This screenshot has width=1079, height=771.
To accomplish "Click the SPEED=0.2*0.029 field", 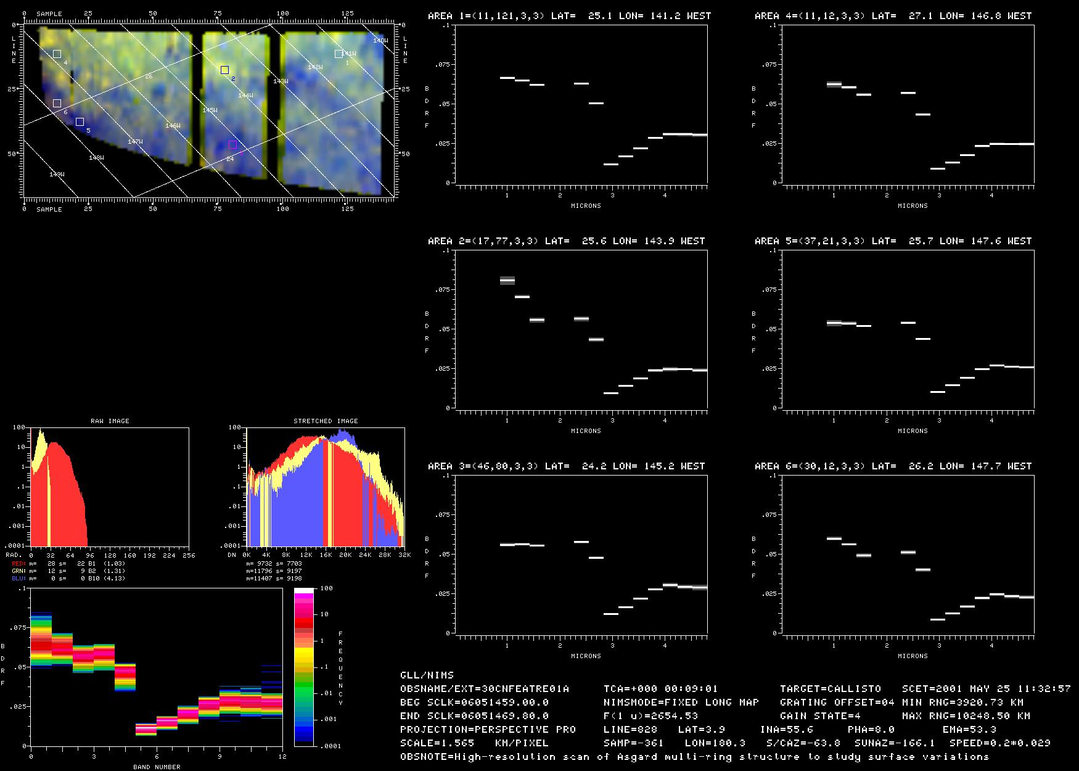I will 1000,743.
